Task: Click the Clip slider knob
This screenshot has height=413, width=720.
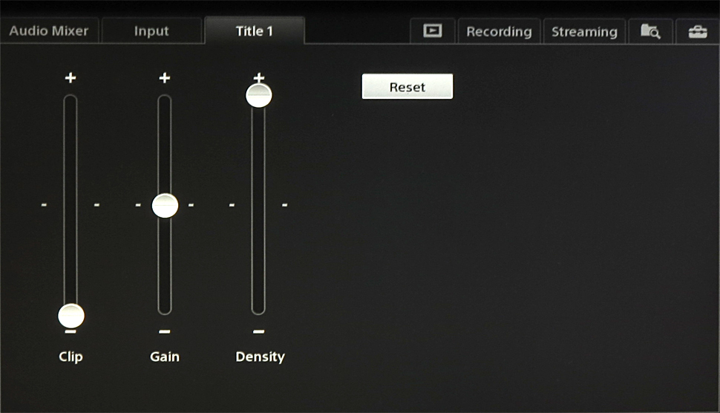Action: point(71,316)
